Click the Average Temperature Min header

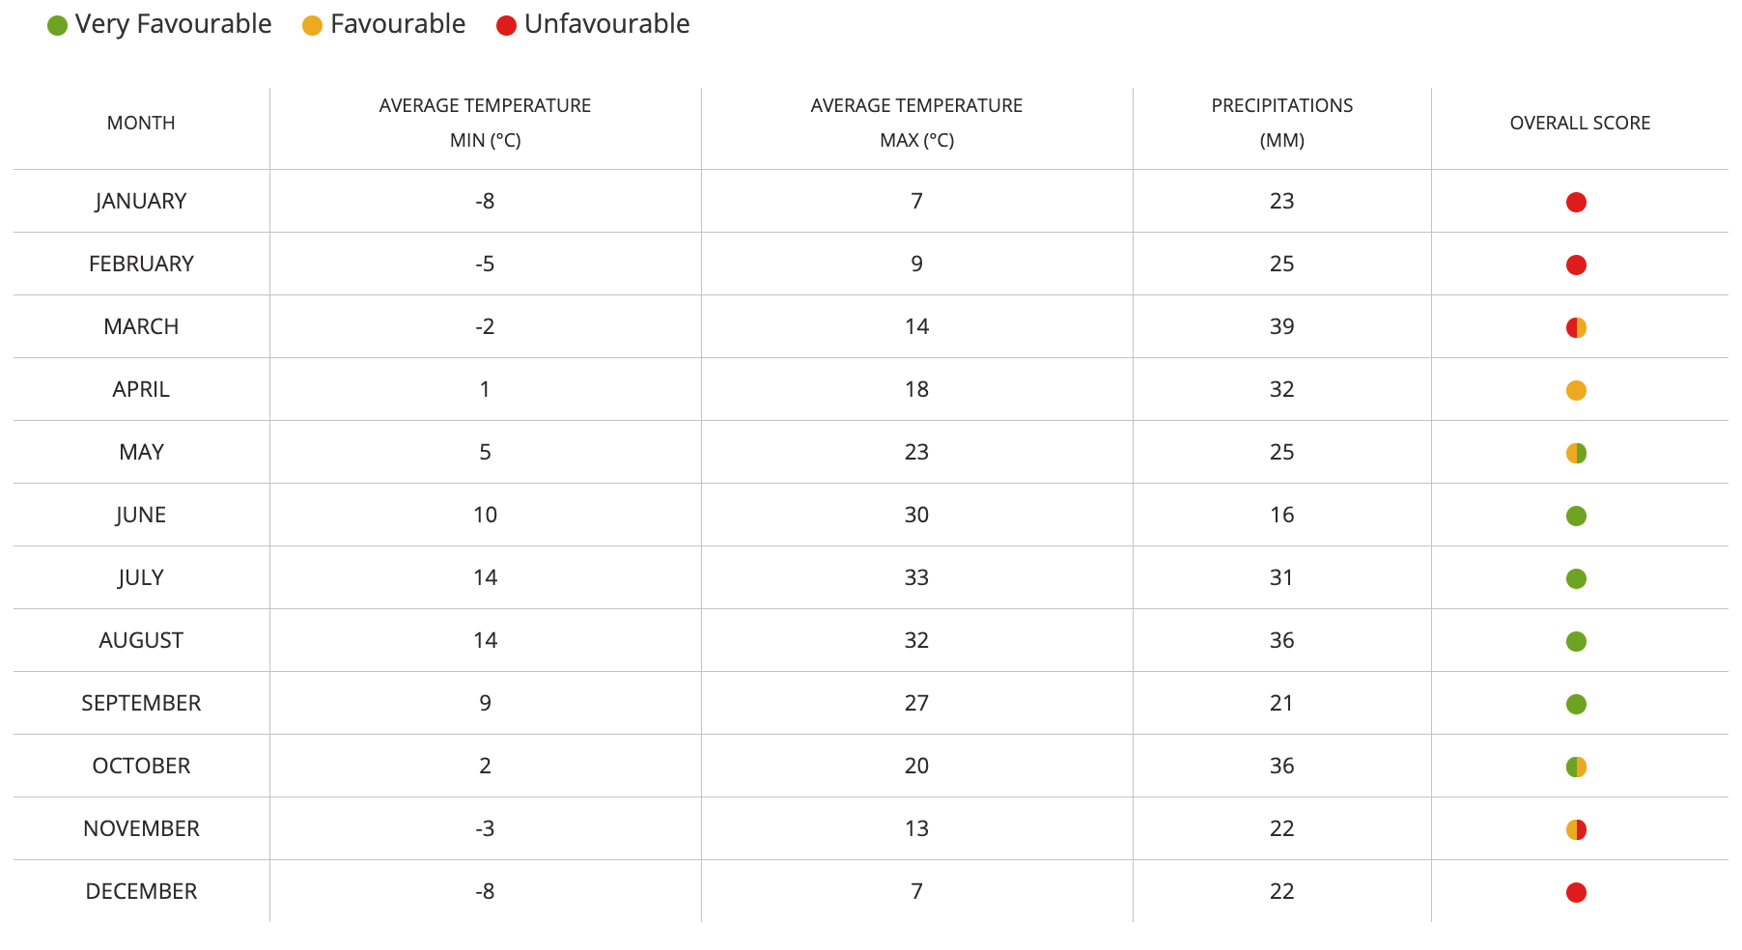pyautogui.click(x=485, y=123)
